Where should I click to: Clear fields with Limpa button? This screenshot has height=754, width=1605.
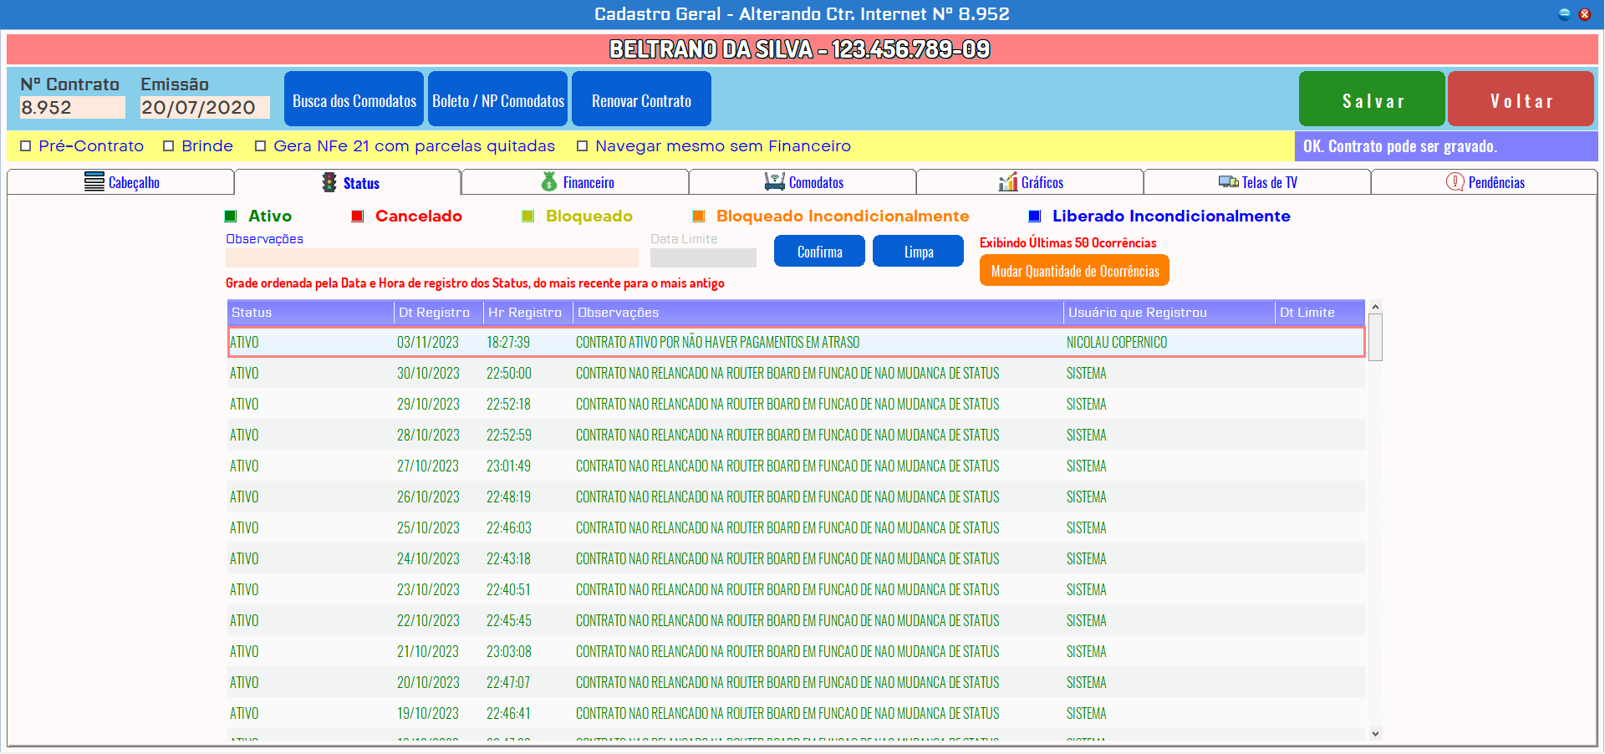[x=918, y=252]
